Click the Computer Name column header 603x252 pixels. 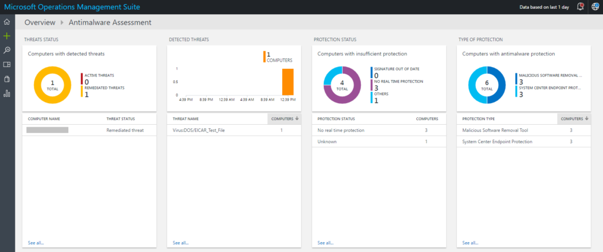tap(44, 119)
